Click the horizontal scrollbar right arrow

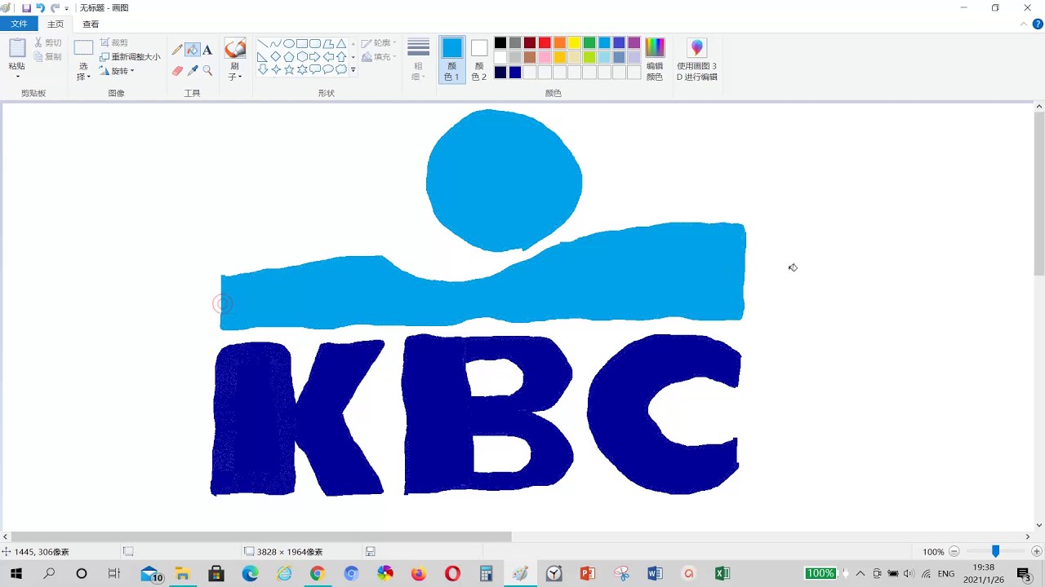tap(1028, 536)
